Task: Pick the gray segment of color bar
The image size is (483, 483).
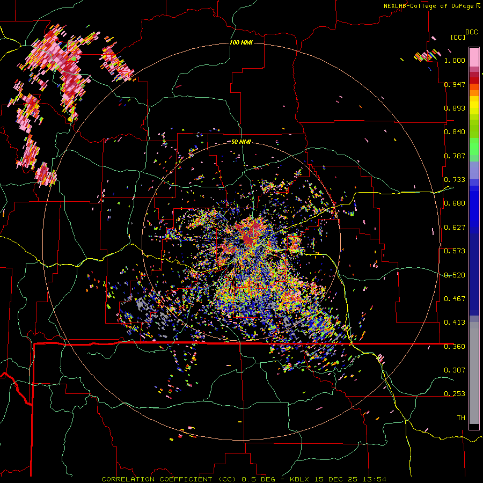Action: tap(474, 373)
